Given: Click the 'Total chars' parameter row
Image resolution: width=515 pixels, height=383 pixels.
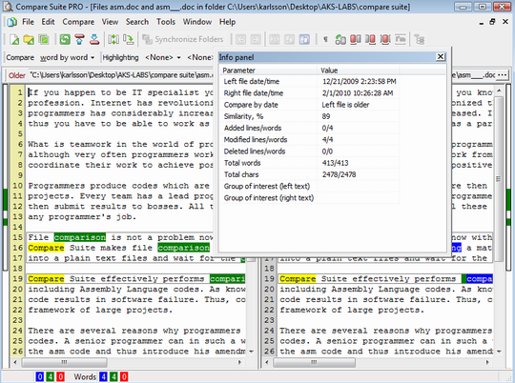Looking at the screenshot, I should click(x=310, y=174).
